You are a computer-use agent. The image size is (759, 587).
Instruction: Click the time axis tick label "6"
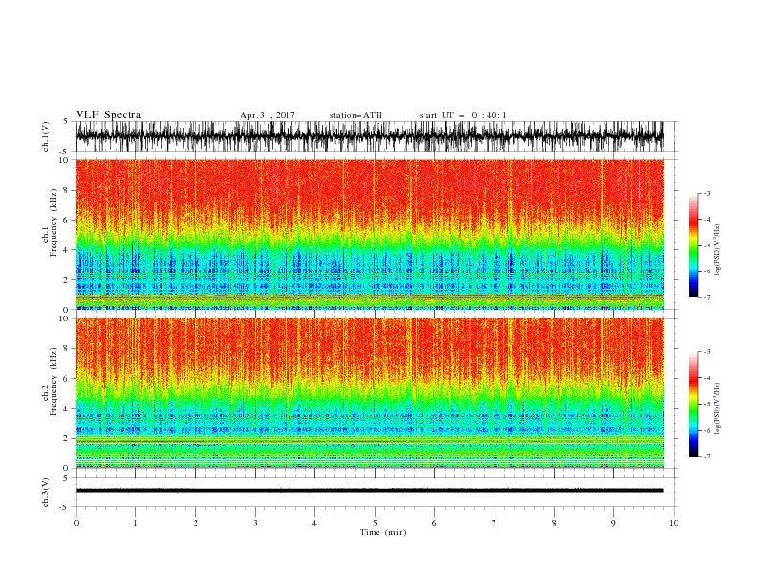pyautogui.click(x=434, y=523)
